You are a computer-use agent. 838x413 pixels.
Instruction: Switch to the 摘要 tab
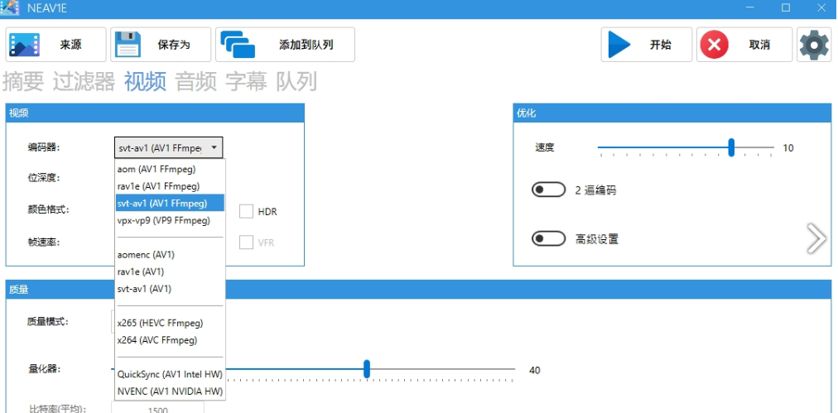(x=23, y=81)
